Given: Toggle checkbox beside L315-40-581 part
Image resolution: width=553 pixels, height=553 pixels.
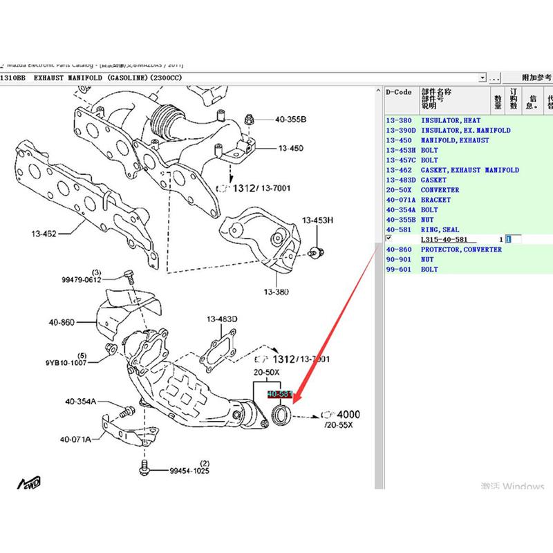Looking at the screenshot, I should tap(388, 238).
